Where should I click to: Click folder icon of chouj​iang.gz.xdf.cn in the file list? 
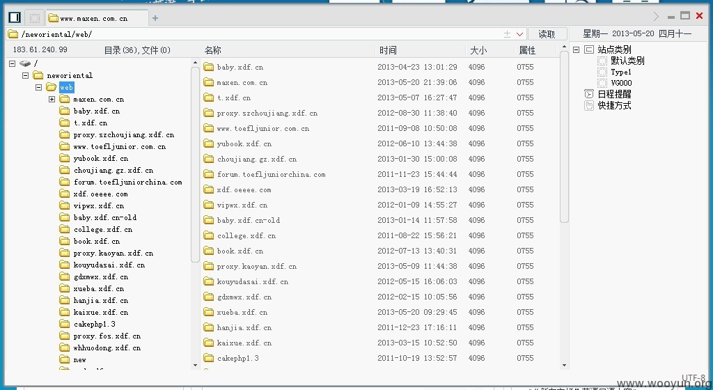pyautogui.click(x=209, y=159)
